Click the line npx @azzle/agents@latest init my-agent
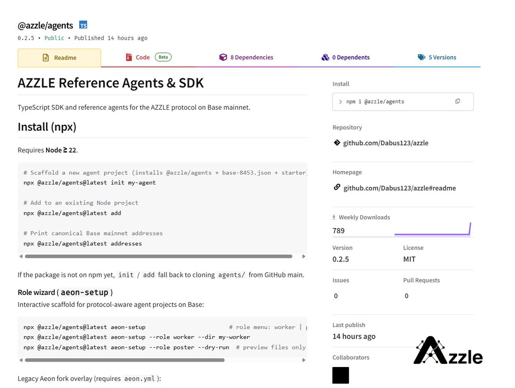This screenshot has height=388, width=515. coord(90,183)
